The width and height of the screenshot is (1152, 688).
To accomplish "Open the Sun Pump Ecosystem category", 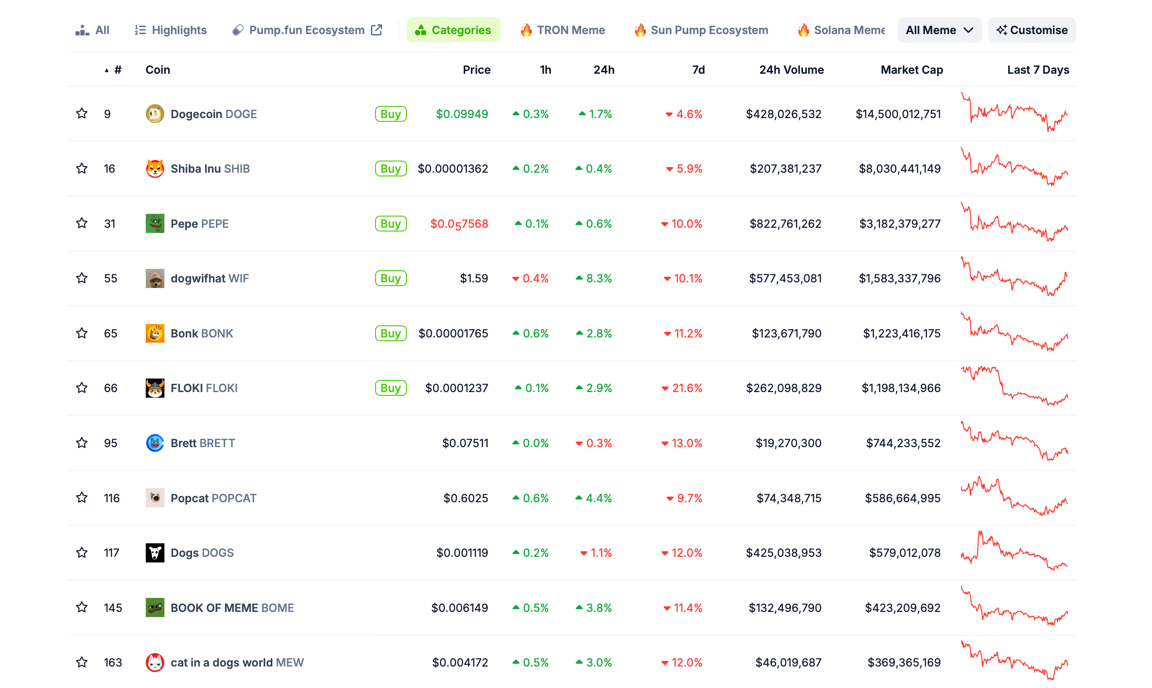I will (701, 30).
